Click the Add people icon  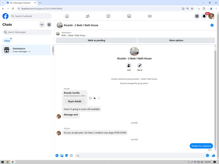(x=129, y=66)
